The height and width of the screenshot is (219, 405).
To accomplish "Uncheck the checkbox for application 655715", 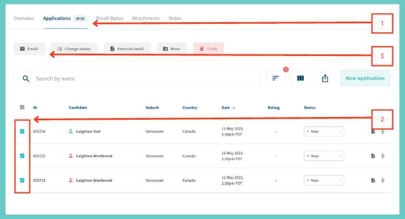I will point(22,180).
